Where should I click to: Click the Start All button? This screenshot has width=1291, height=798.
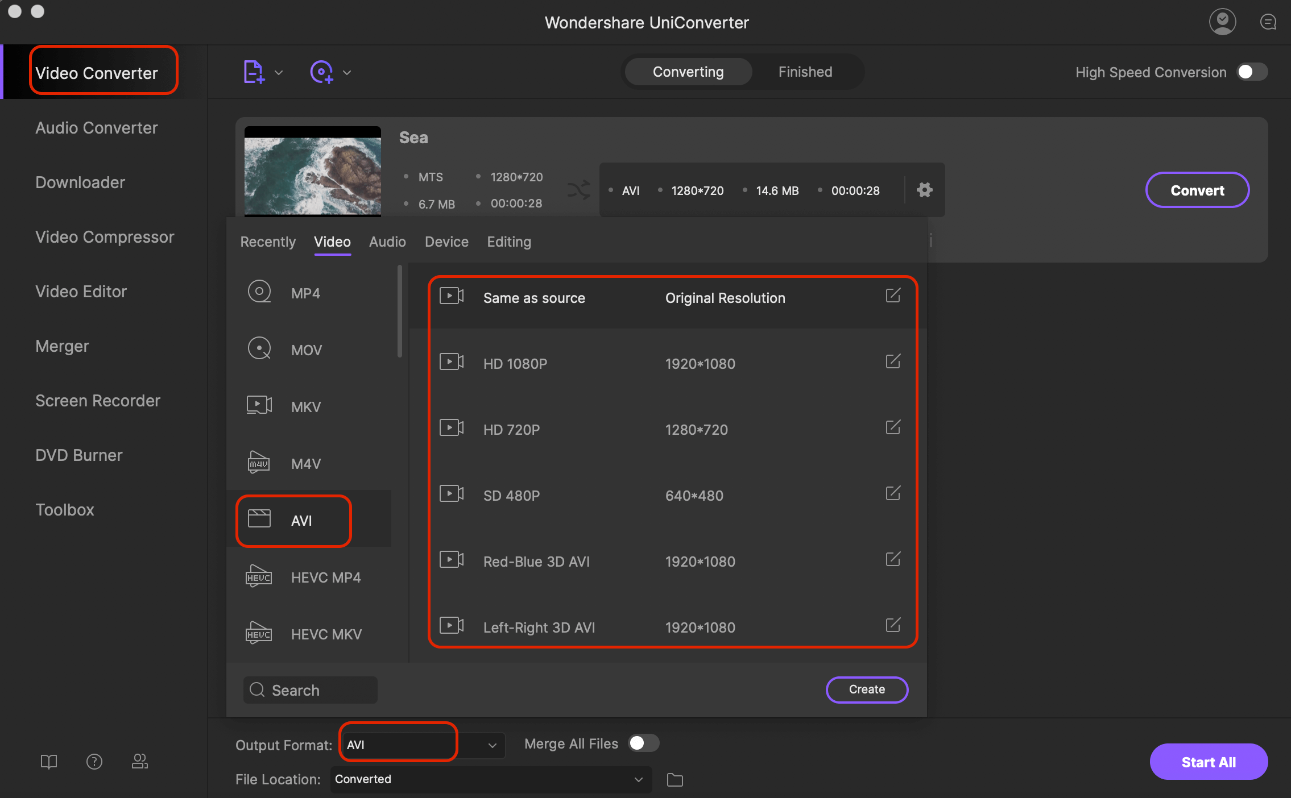pos(1208,761)
